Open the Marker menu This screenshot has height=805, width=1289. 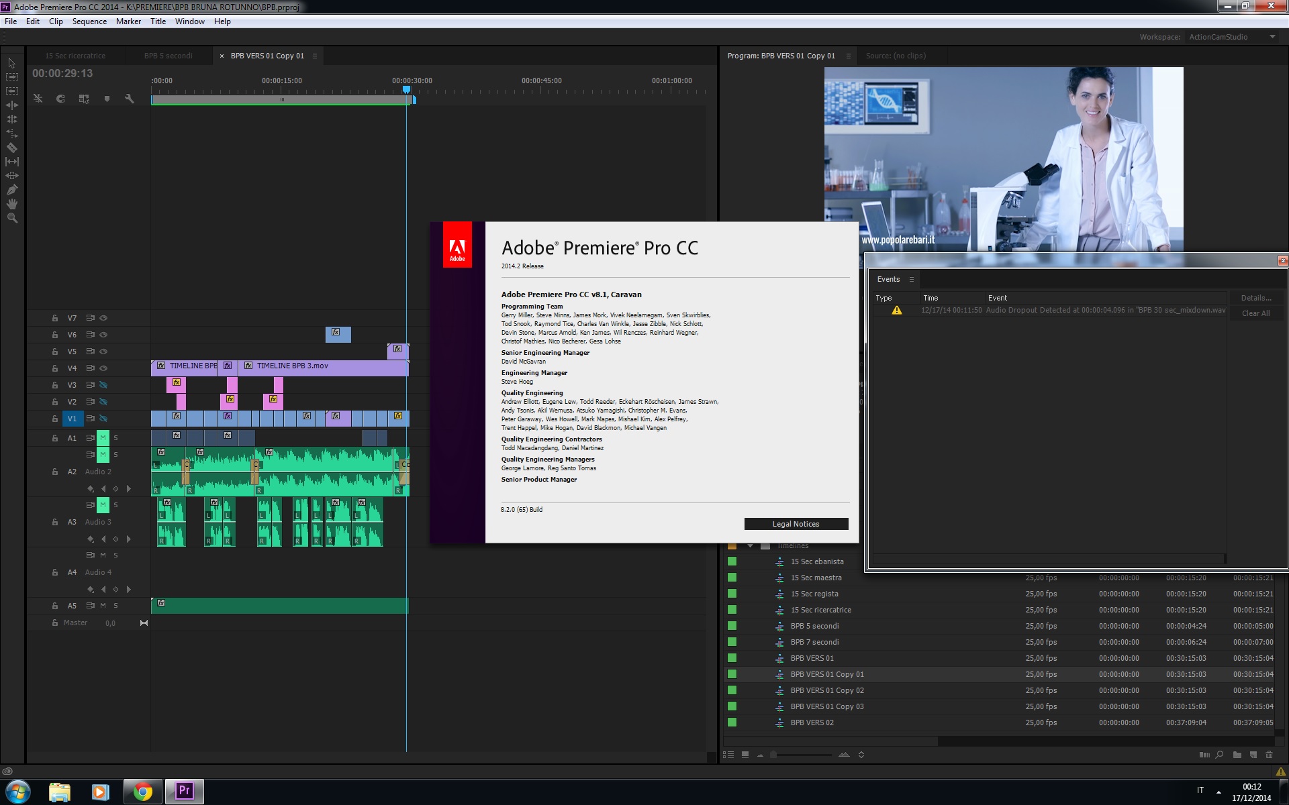click(128, 21)
